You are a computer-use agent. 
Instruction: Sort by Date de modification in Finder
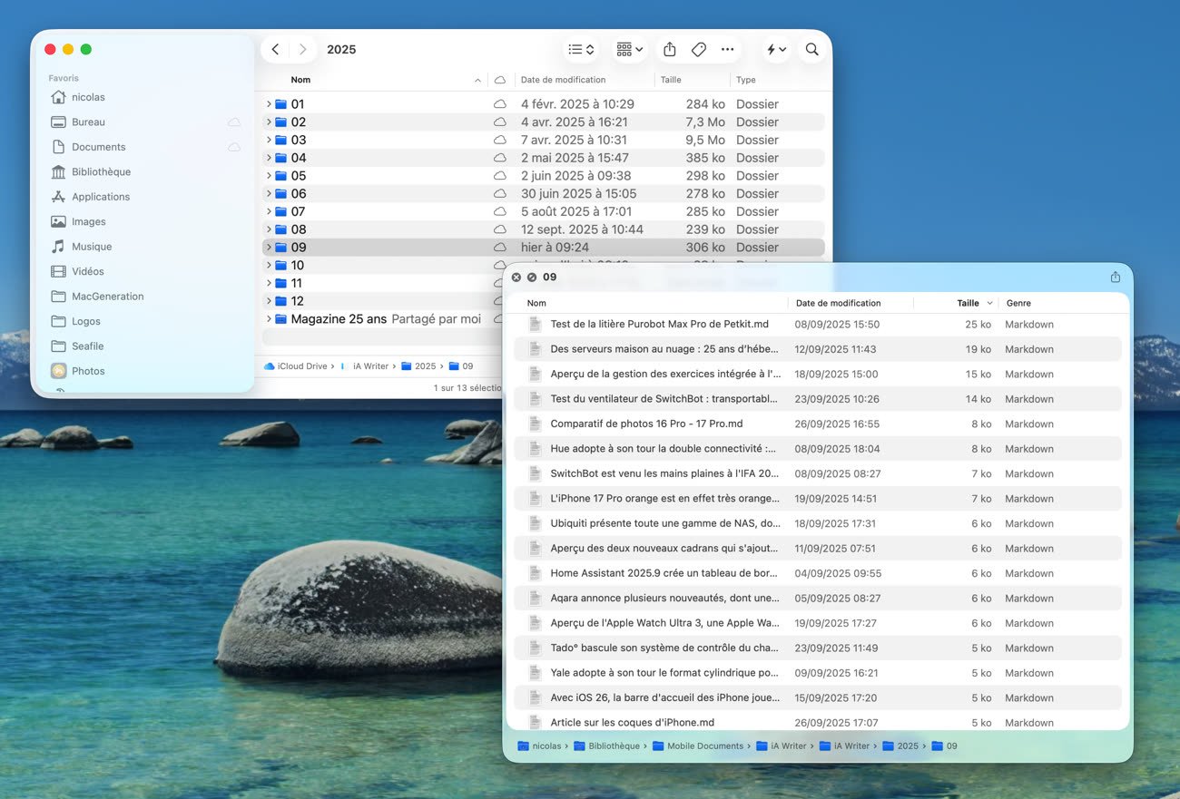[563, 80]
